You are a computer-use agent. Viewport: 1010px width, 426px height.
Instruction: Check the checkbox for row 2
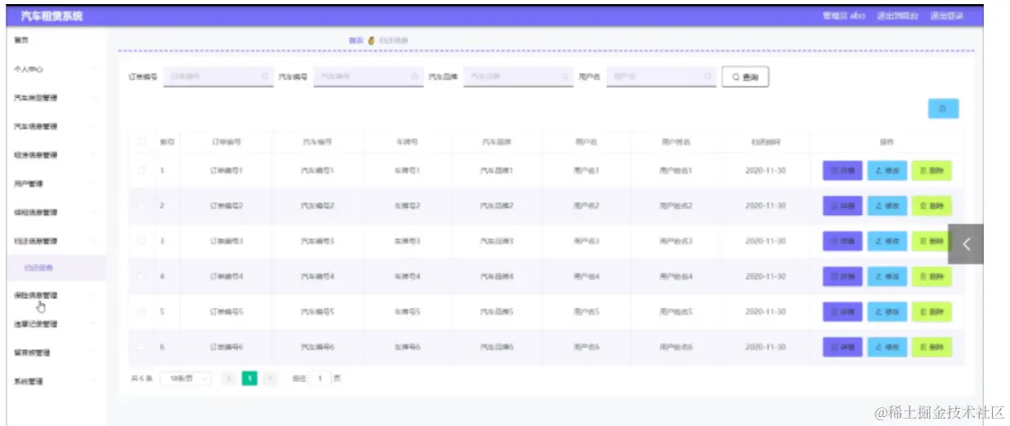142,206
